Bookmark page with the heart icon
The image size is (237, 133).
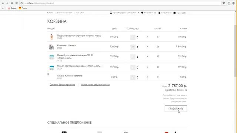[x=224, y=3]
